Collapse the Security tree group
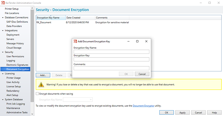The width and height of the screenshot is (223, 116). point(3,52)
